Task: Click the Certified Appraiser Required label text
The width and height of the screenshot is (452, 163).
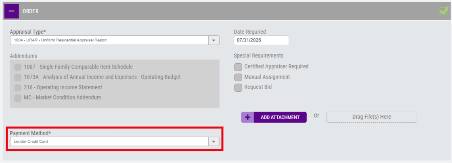Action: coord(276,66)
